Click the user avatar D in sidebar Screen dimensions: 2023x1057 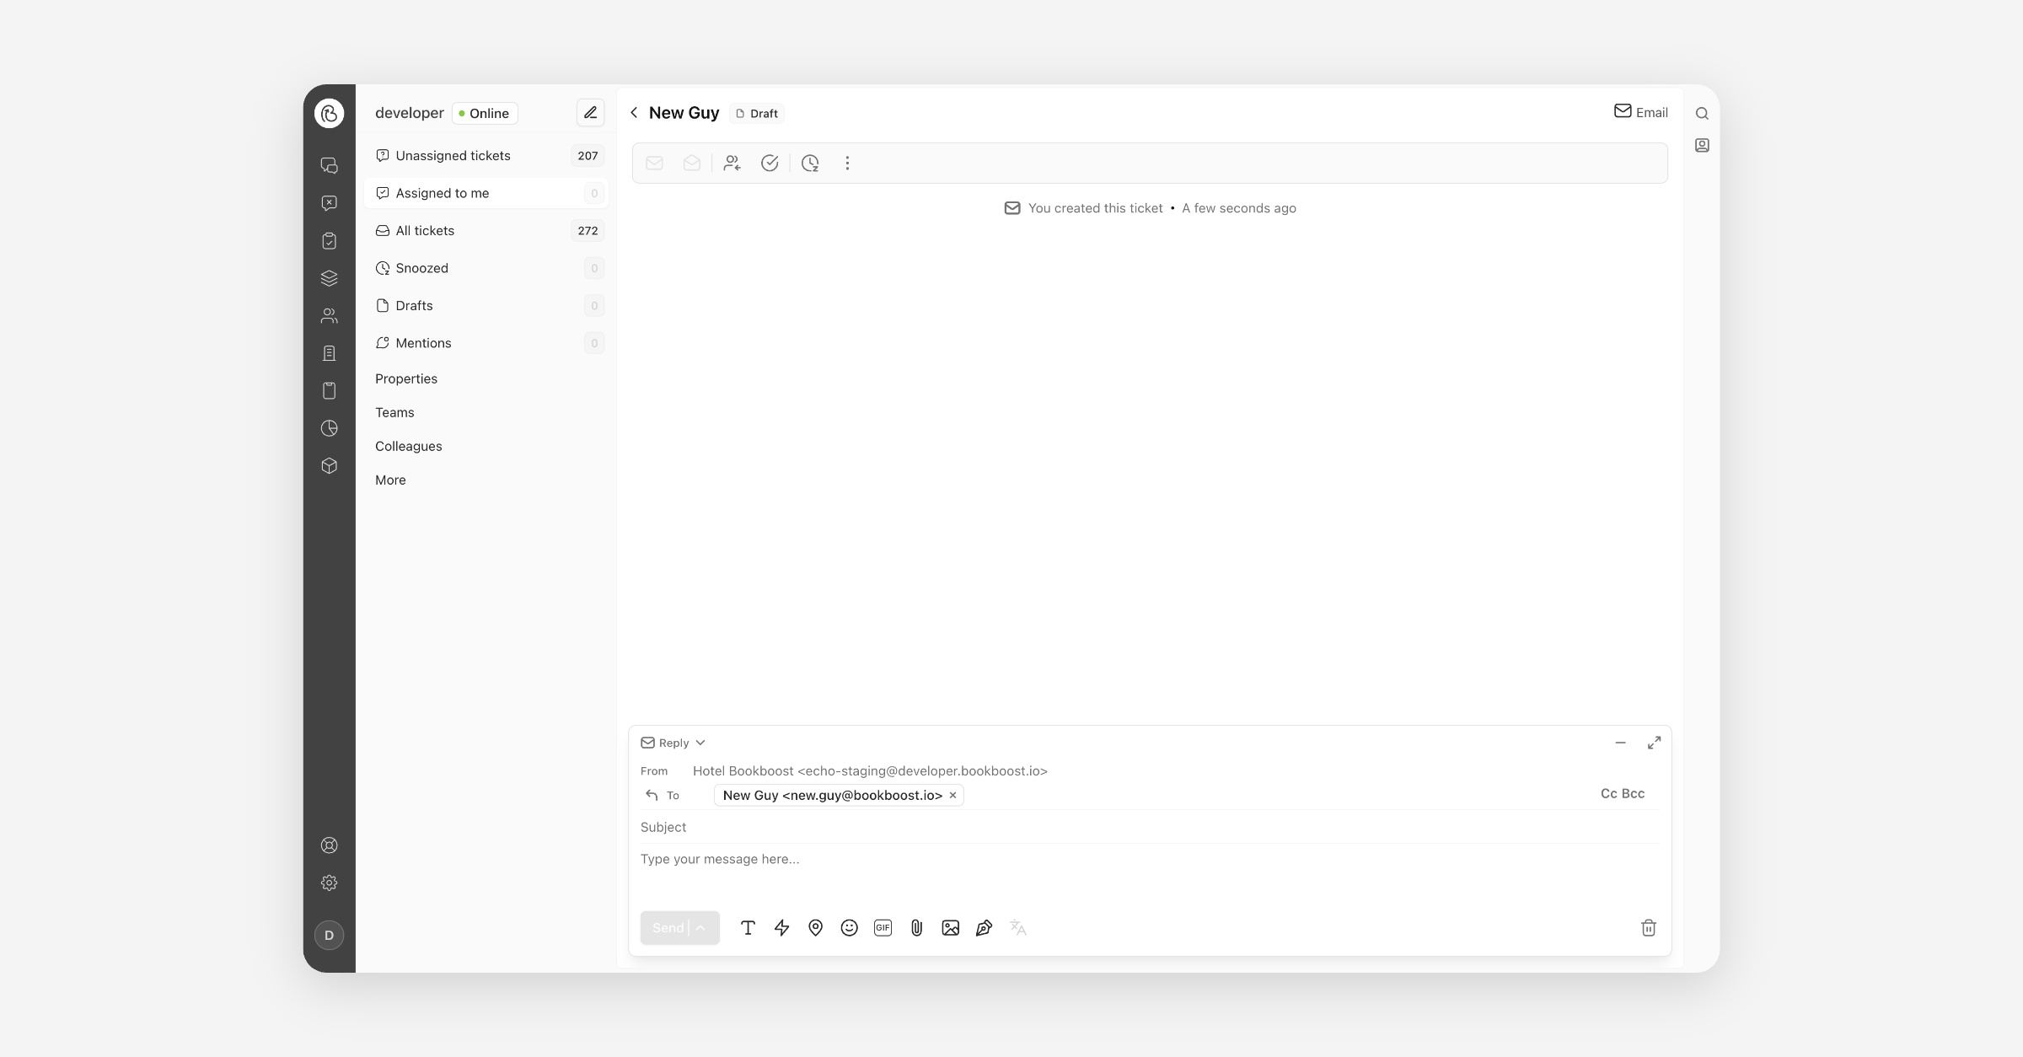pyautogui.click(x=329, y=935)
